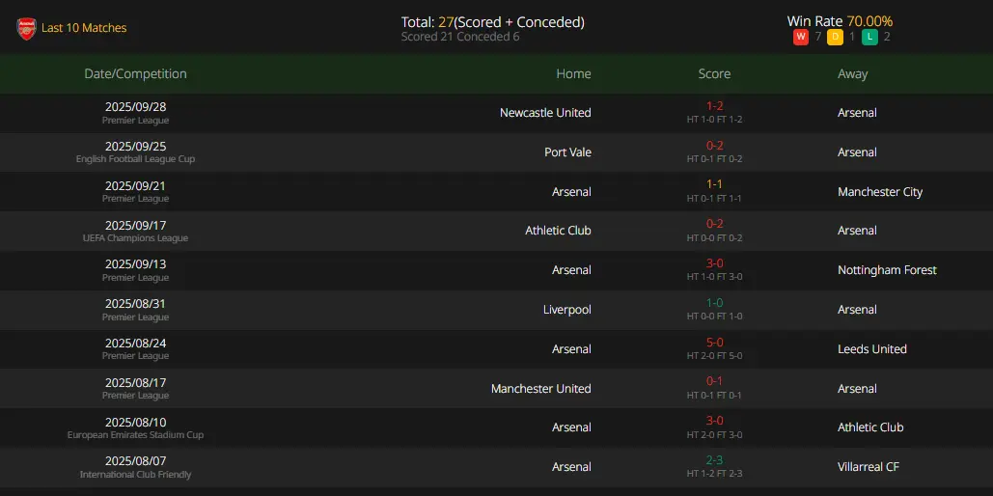Open the Leeds United team link
The height and width of the screenshot is (496, 993).
click(871, 349)
